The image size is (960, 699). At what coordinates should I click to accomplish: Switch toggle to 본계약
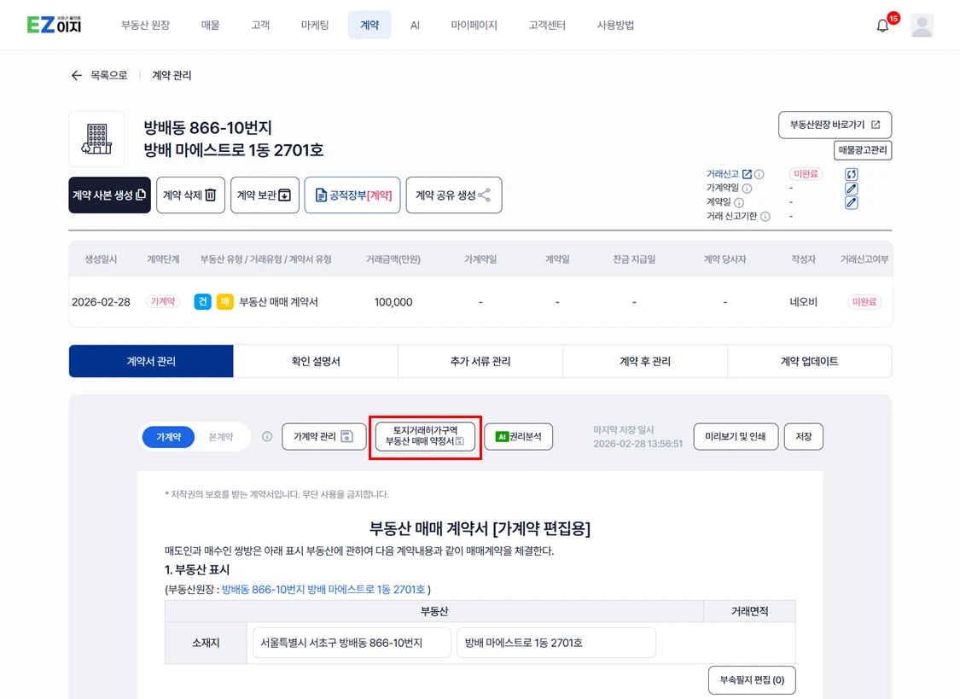coord(221,437)
